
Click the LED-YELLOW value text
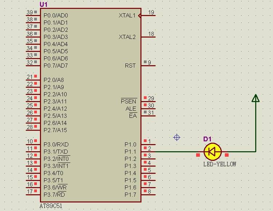219,164
